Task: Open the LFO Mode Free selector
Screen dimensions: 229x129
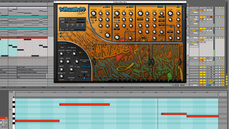Action: pyautogui.click(x=162, y=25)
